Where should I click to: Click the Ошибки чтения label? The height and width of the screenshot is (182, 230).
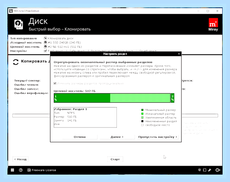click(x=26, y=85)
